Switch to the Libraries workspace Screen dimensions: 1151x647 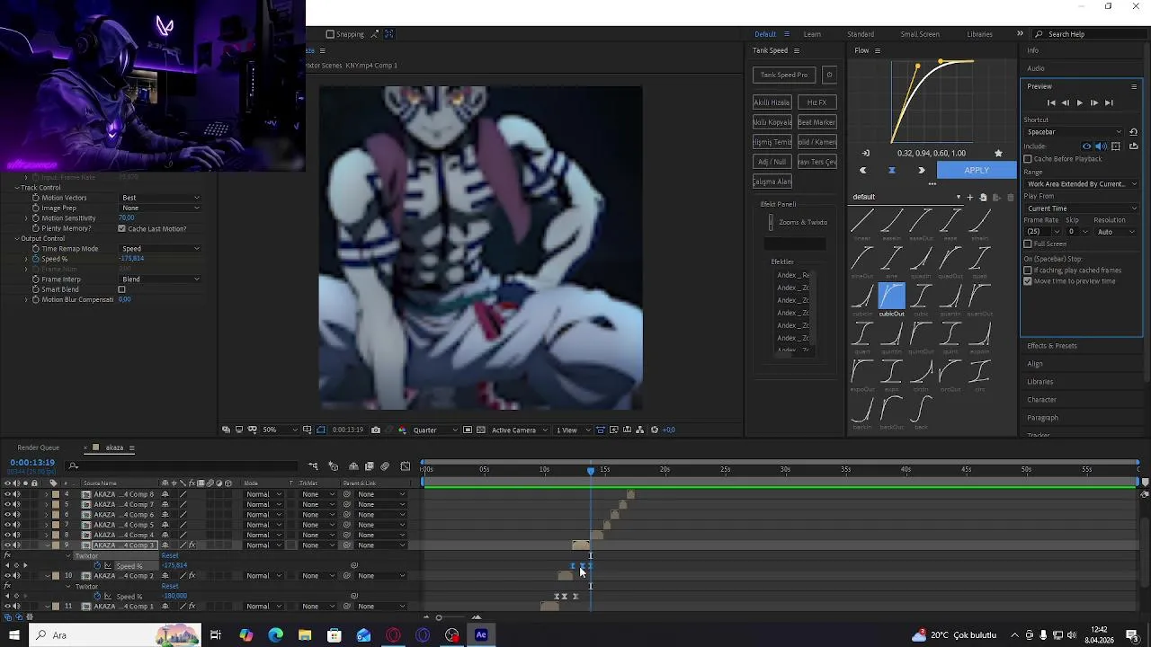click(x=979, y=34)
